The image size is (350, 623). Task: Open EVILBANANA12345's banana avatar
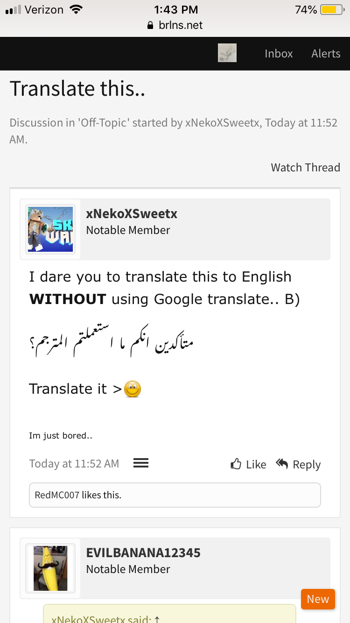[50, 568]
